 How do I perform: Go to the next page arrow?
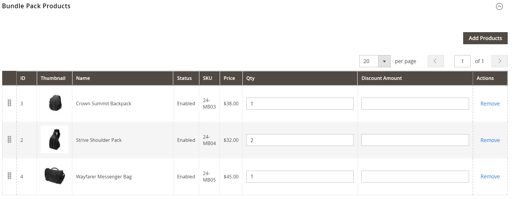[x=499, y=61]
